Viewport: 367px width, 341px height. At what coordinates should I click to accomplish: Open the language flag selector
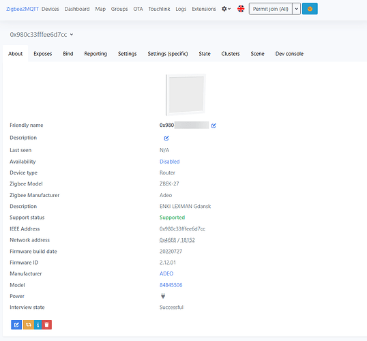click(x=241, y=9)
